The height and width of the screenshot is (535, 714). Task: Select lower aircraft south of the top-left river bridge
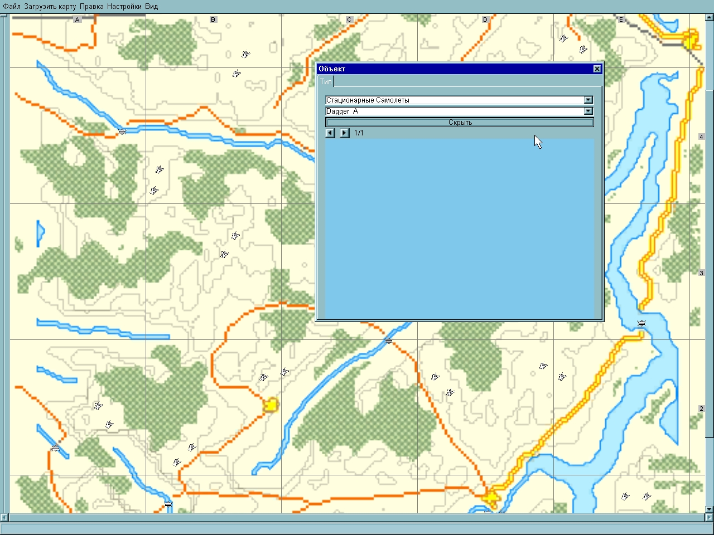154,191
